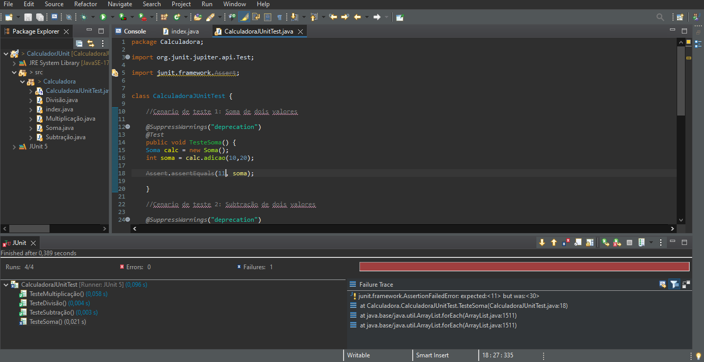This screenshot has height=362, width=704.
Task: Fold imports at line 3 marker
Action: [x=127, y=57]
